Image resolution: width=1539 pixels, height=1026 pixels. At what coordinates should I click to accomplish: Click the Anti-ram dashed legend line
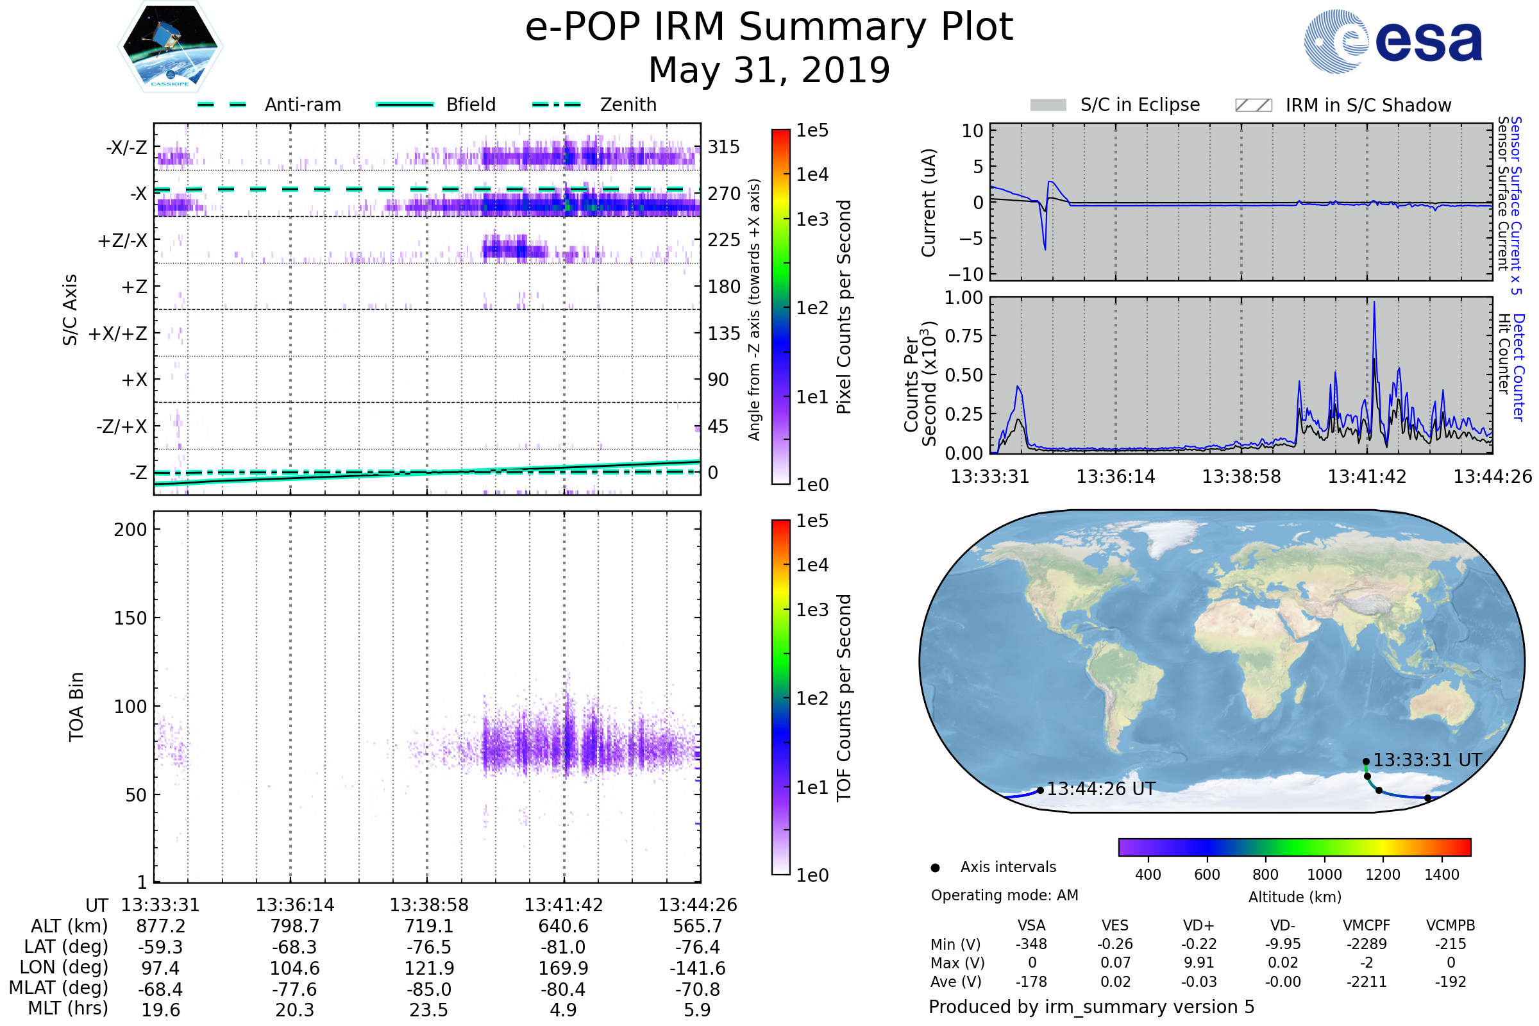point(223,105)
